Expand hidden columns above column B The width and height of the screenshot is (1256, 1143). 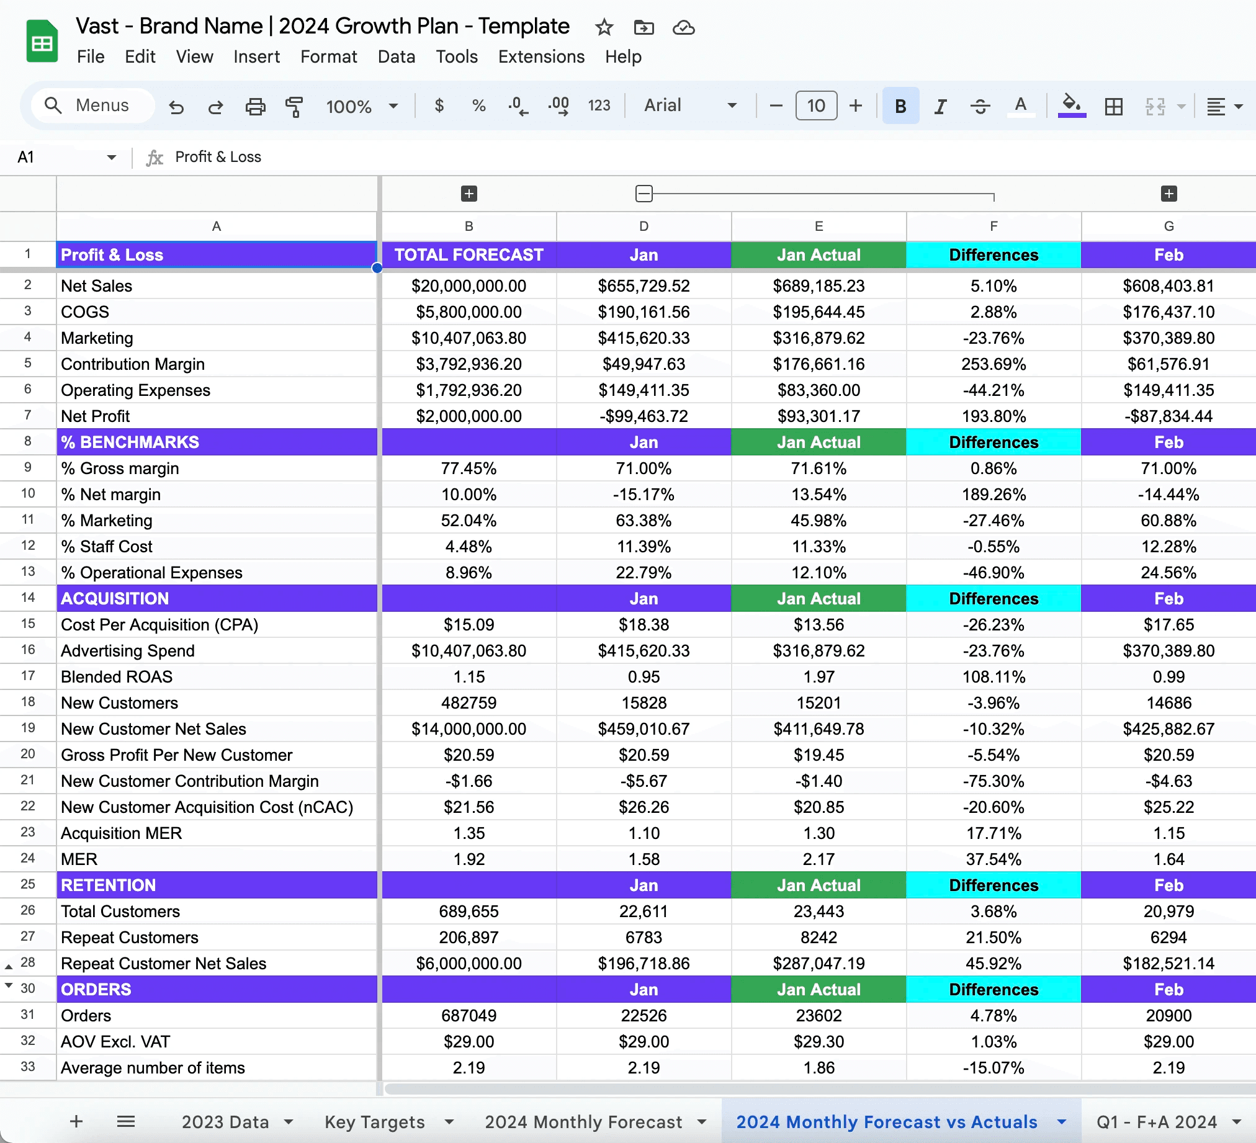click(x=469, y=194)
